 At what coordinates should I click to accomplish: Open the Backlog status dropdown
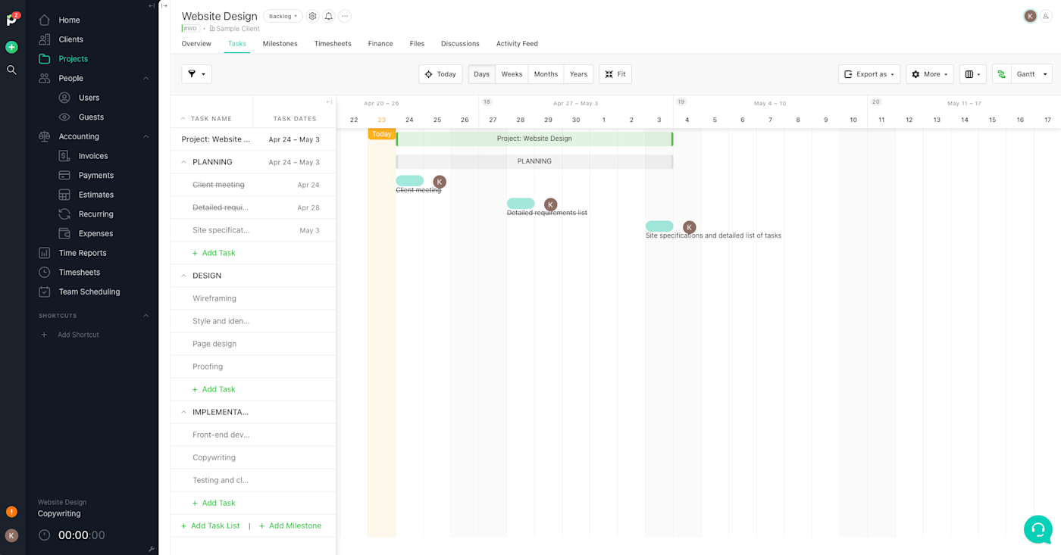(x=283, y=16)
